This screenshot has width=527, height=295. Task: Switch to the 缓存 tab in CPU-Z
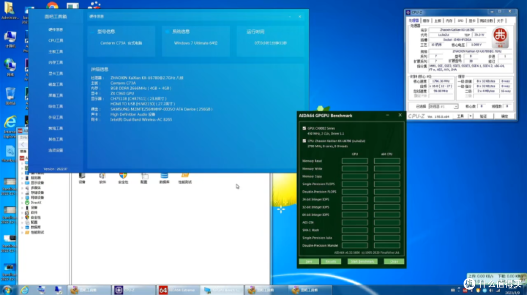coord(426,21)
